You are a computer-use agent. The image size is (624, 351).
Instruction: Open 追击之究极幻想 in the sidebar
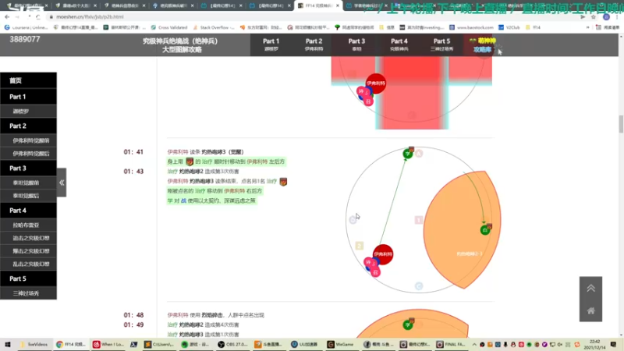(x=28, y=238)
